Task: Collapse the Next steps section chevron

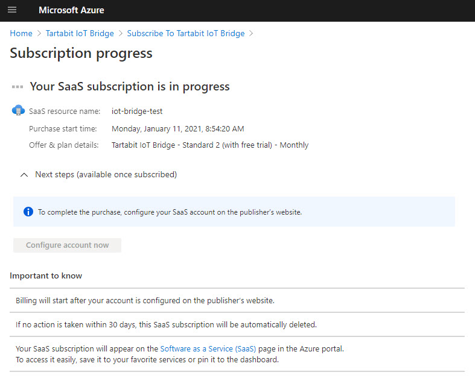Action: (x=24, y=175)
